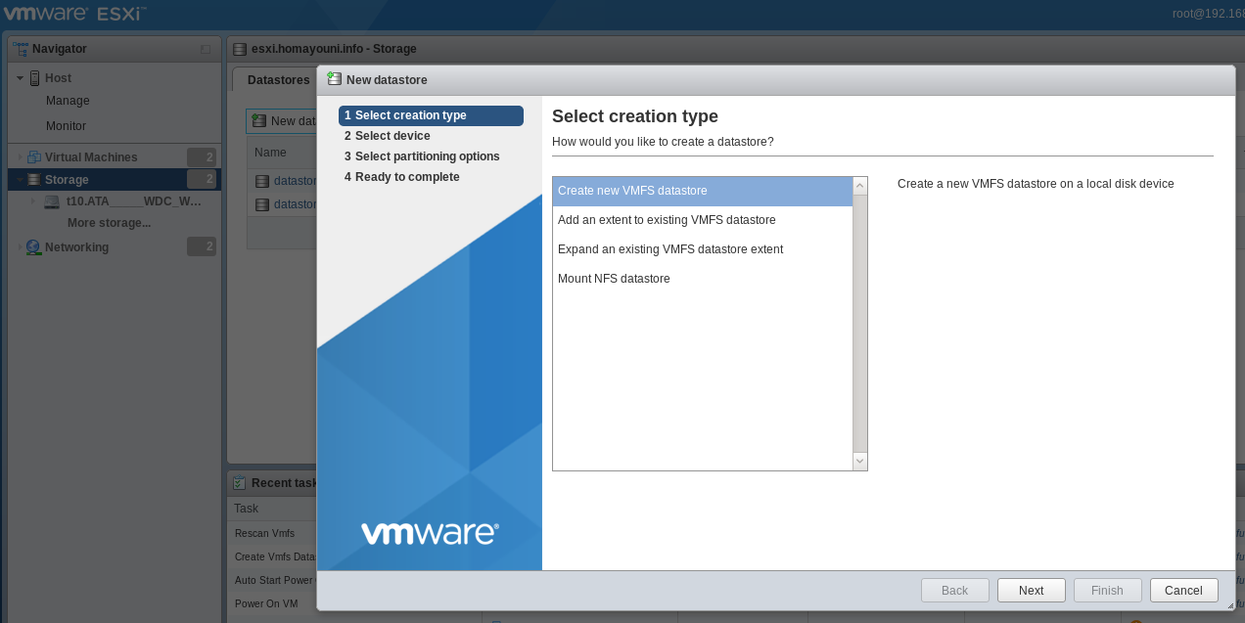The height and width of the screenshot is (623, 1245).
Task: Cancel the New datastore wizard
Action: click(1183, 590)
